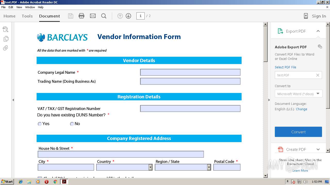The height and width of the screenshot is (185, 330).
Task: Click the Postal Code field
Action: 227,167
